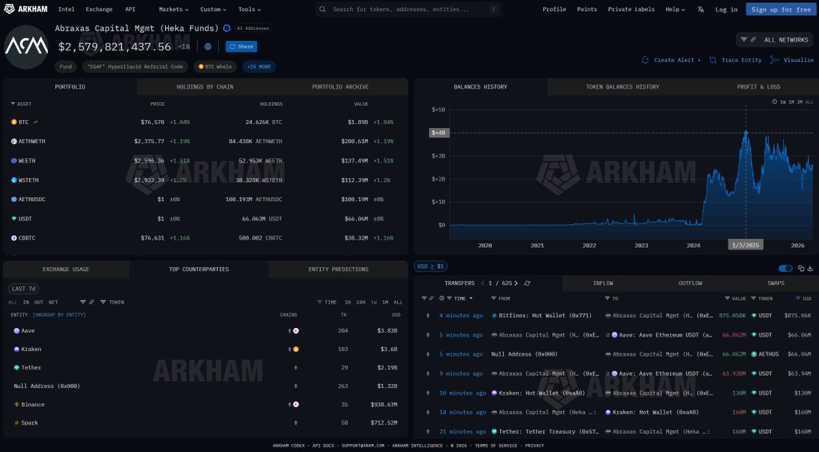The width and height of the screenshot is (819, 452).
Task: Click the ASSET filter icon in portfolio
Action: tap(13, 104)
